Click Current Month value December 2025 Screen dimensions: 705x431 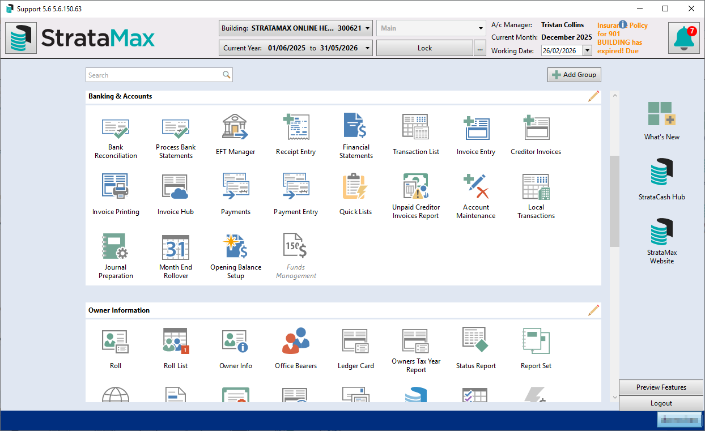pos(567,37)
